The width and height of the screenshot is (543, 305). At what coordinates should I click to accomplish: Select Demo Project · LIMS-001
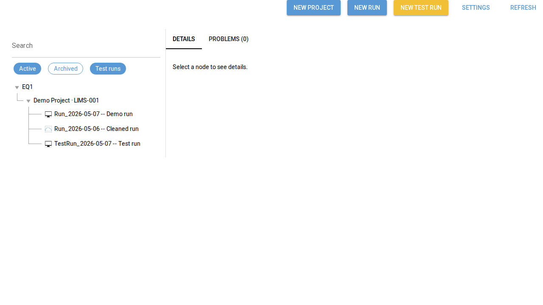tap(66, 100)
